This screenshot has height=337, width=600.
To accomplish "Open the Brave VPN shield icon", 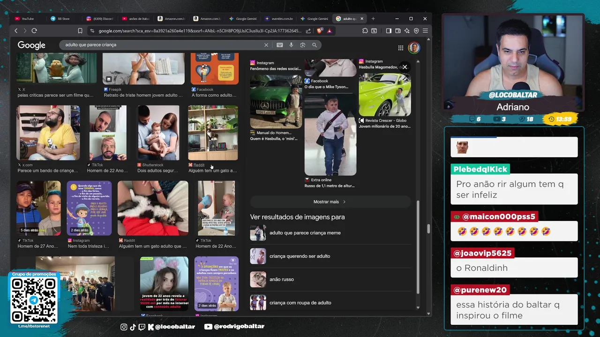I will tap(416, 31).
